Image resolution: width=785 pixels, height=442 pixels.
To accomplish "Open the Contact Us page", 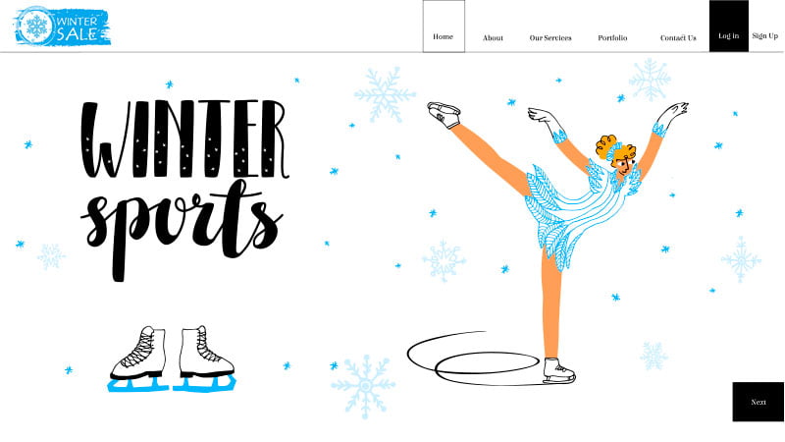I will (x=678, y=37).
